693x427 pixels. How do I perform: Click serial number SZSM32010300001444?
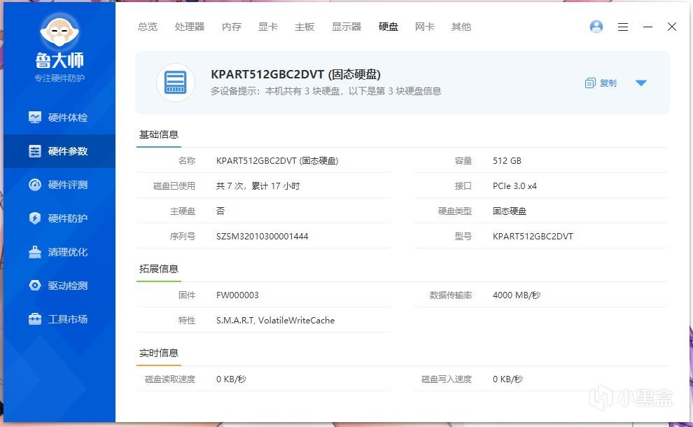tap(262, 237)
